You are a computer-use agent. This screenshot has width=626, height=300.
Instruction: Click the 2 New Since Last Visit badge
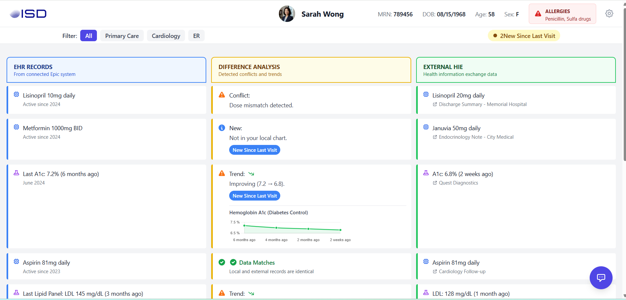(x=524, y=35)
